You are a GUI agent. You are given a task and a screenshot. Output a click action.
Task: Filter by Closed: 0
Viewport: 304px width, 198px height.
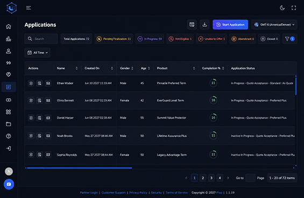(269, 39)
